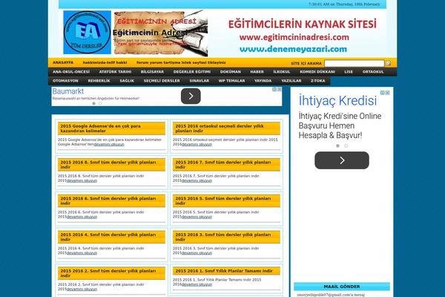This screenshot has height=297, width=445.
Task: Click devamını okuyun under 1. Sınıf post
Action: point(197,284)
